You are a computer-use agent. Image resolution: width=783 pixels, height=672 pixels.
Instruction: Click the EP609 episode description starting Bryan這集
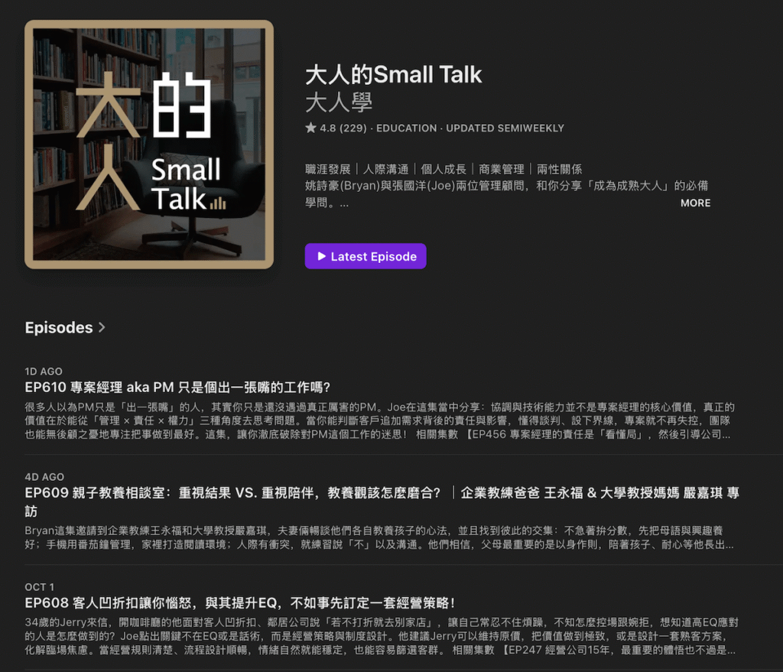[x=379, y=537]
